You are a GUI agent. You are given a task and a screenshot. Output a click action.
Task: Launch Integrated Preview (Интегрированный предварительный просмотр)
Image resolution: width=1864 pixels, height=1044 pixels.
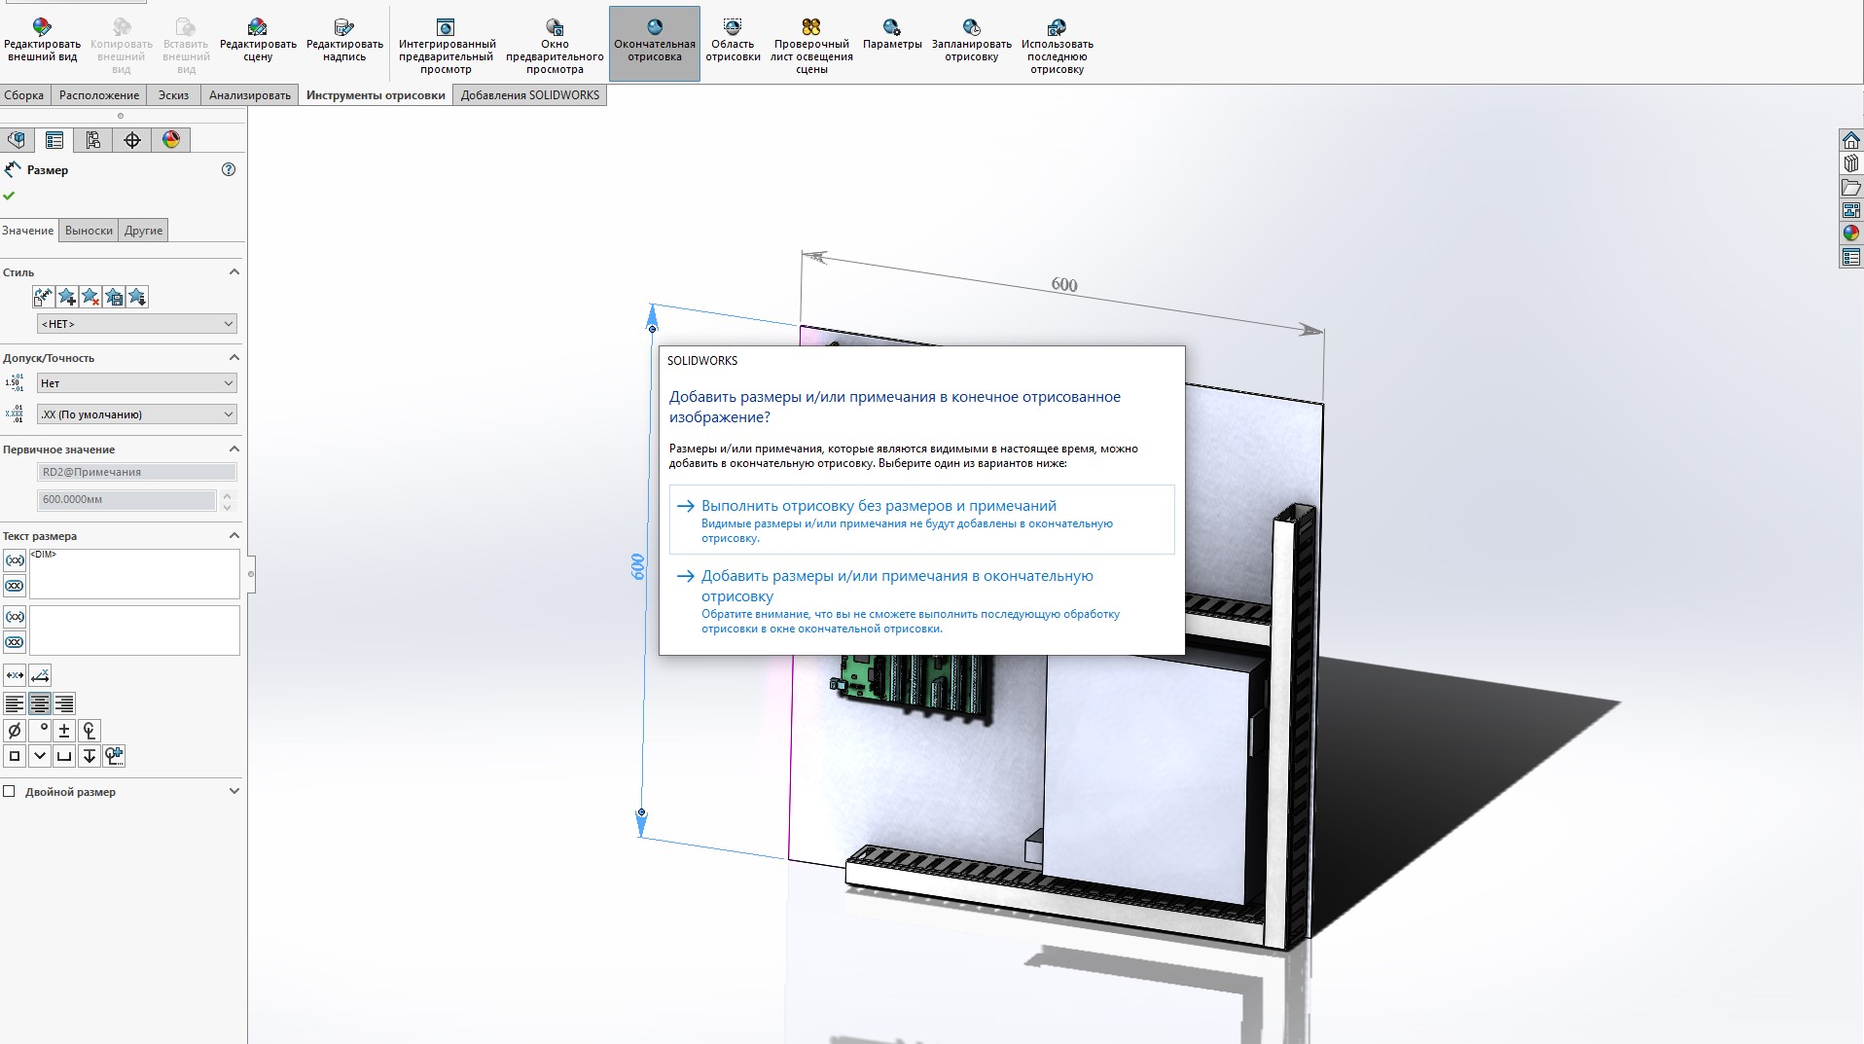(447, 46)
